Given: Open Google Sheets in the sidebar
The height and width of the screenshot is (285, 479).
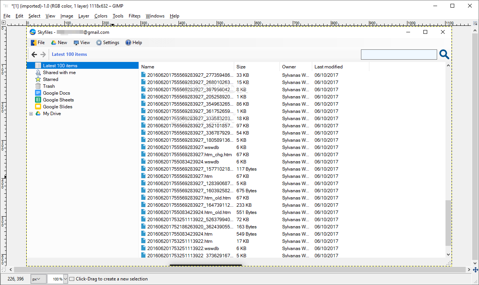Looking at the screenshot, I should click(x=58, y=100).
